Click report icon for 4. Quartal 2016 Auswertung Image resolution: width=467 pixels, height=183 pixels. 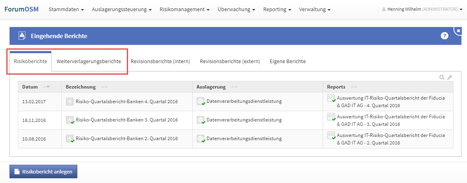click(331, 98)
